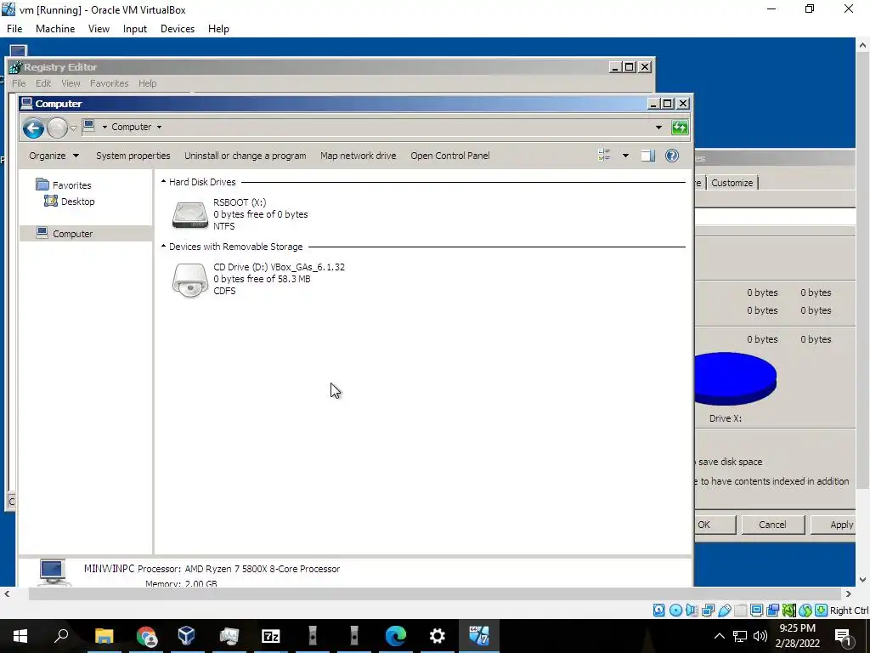The height and width of the screenshot is (653, 870).
Task: Click VirtualBox network indicator
Action: [708, 610]
